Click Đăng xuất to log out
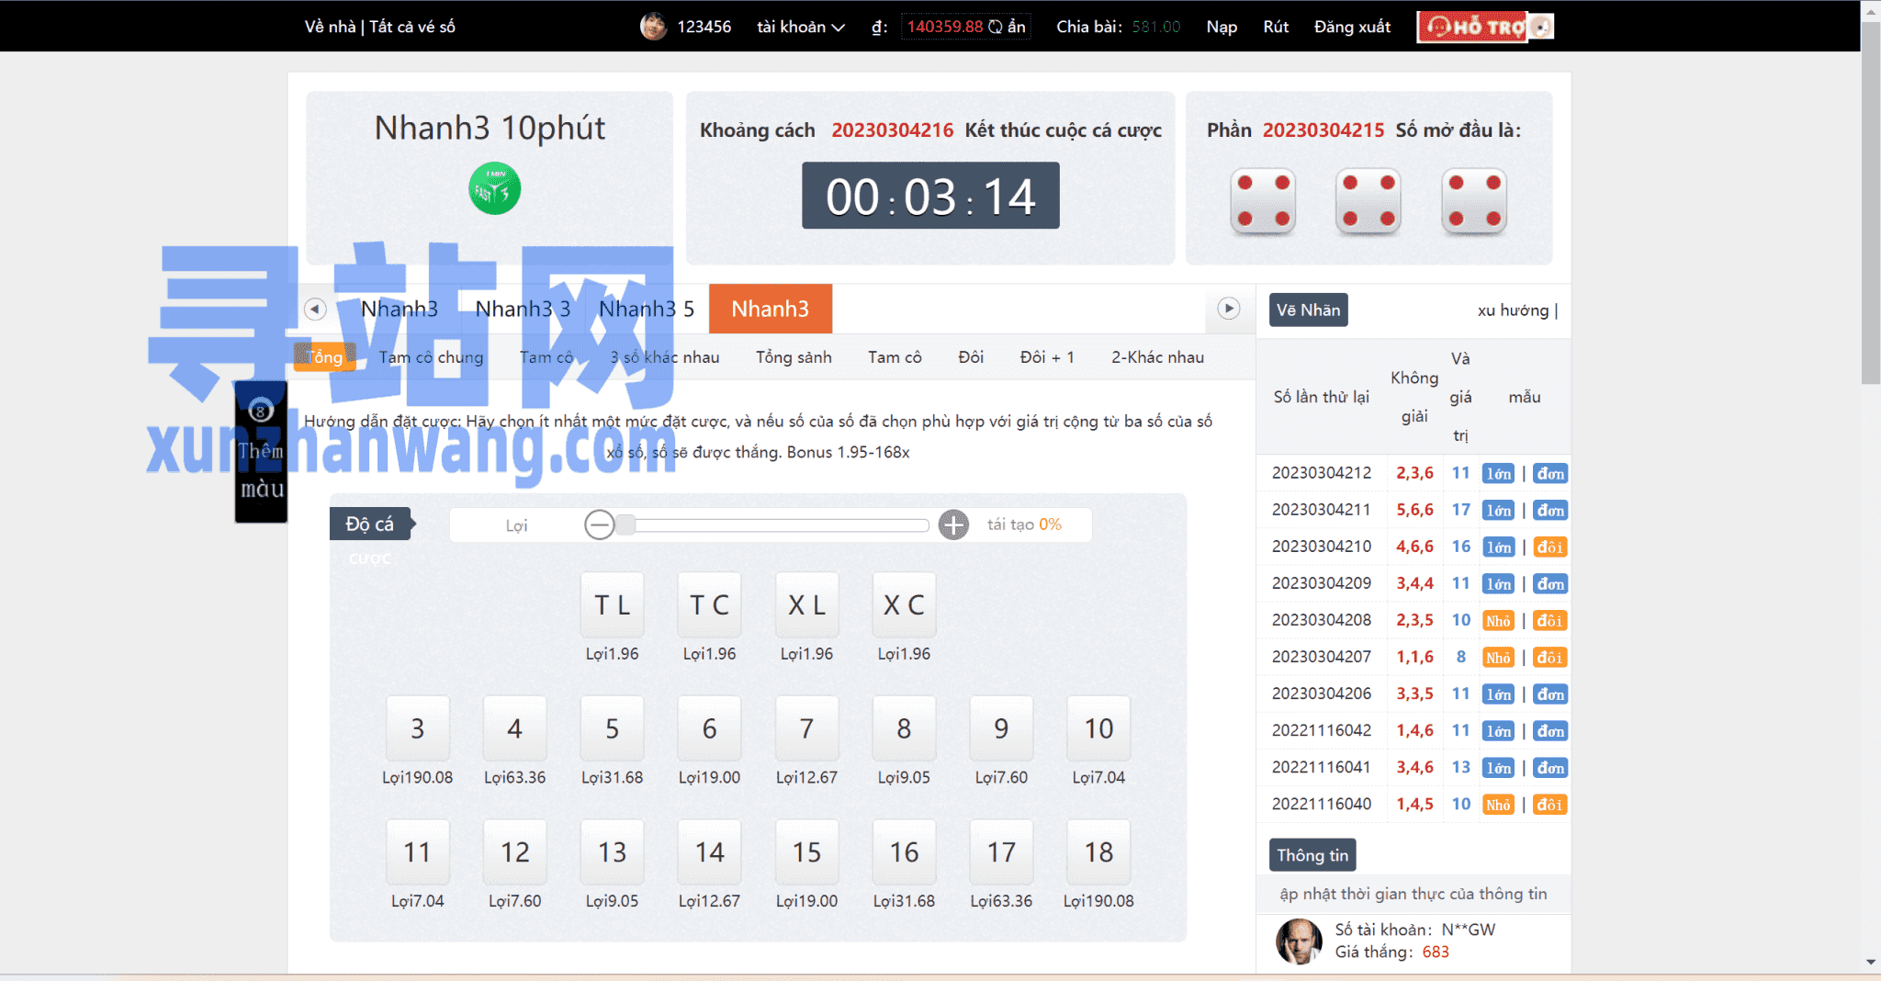This screenshot has width=1881, height=981. [1351, 27]
